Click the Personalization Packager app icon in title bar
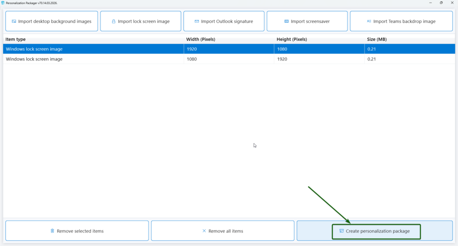Viewport: 458px width, 246px height. coord(3,3)
